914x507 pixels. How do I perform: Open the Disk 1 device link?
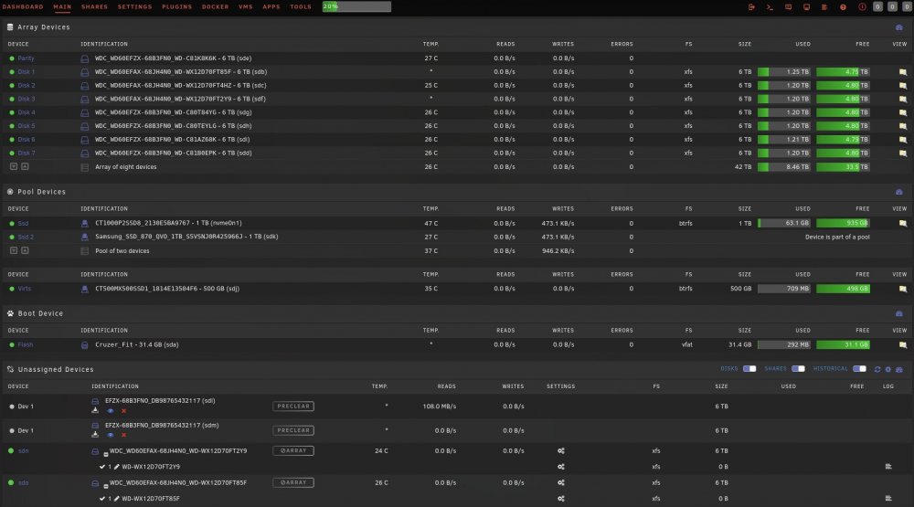[27, 71]
